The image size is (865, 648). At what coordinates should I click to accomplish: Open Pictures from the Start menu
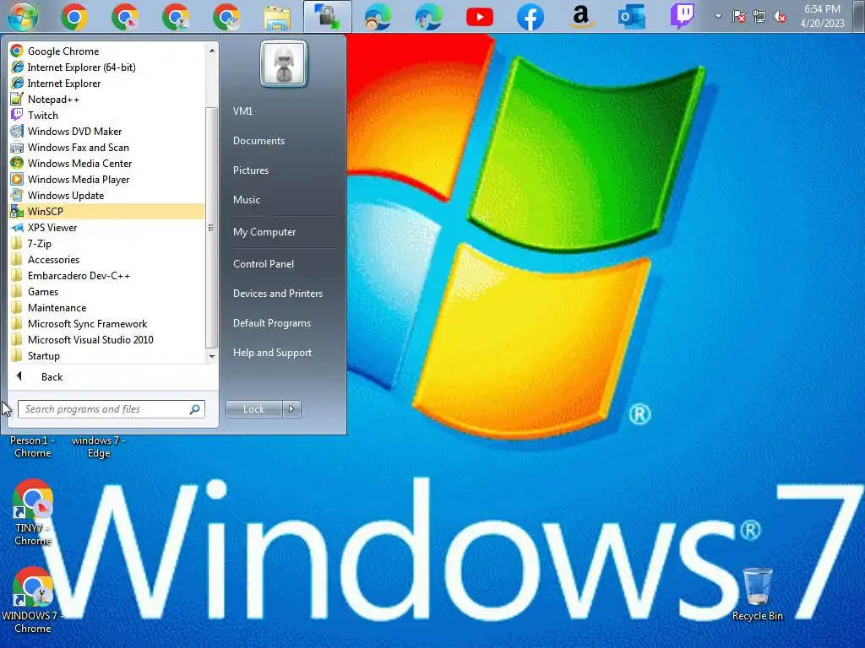point(250,170)
